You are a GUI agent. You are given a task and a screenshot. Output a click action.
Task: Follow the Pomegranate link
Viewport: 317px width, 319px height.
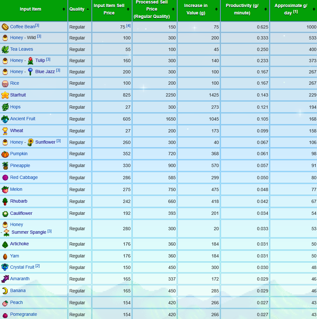click(23, 314)
